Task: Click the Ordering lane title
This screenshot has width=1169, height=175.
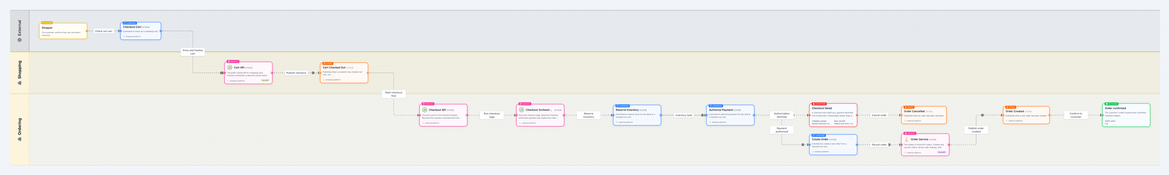Action: 19,127
